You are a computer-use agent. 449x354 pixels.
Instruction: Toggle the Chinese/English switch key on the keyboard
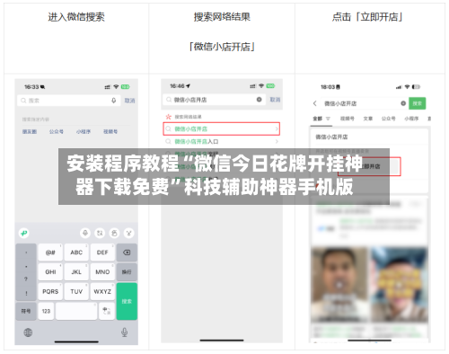[107, 311]
